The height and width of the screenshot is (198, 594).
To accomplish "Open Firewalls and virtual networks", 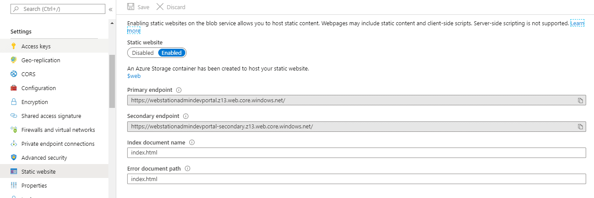I will click(58, 130).
